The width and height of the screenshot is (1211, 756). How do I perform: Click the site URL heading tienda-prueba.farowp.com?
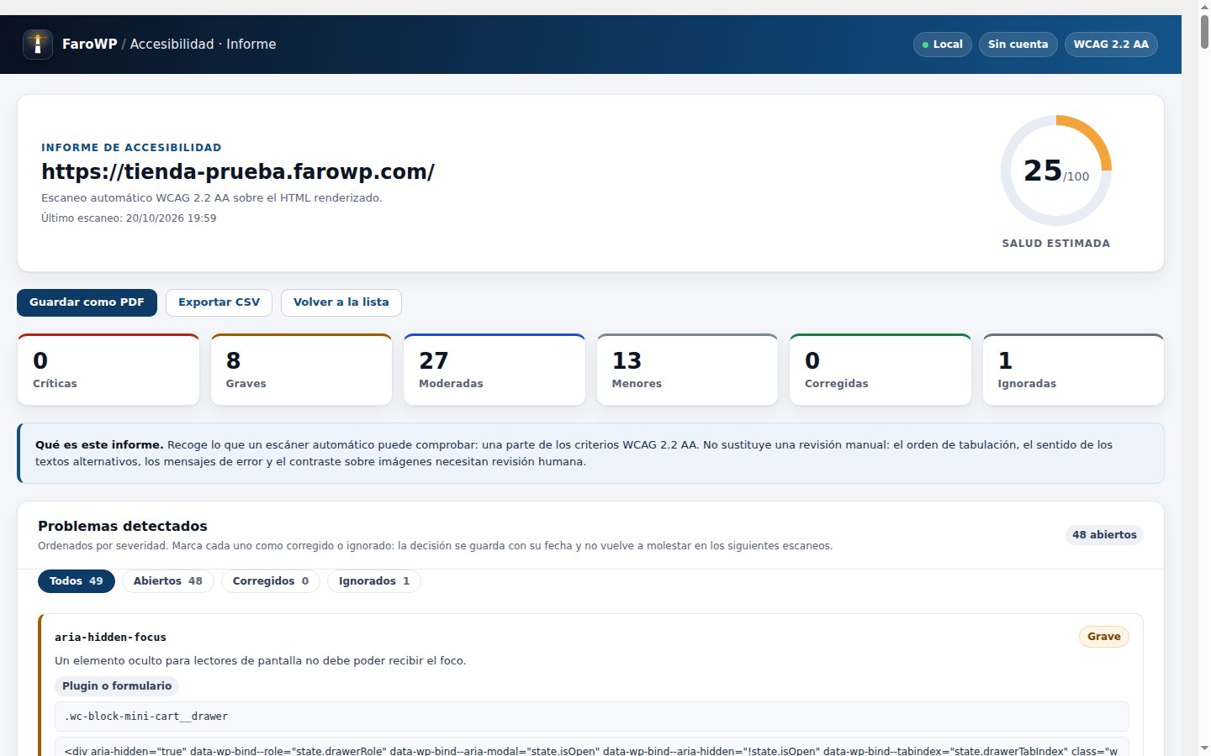pyautogui.click(x=238, y=171)
